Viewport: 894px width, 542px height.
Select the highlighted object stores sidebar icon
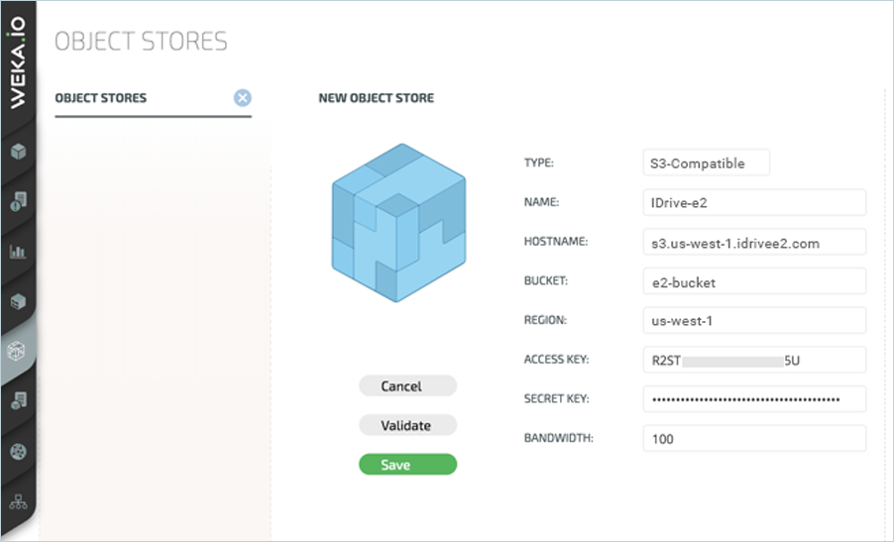pos(17,351)
